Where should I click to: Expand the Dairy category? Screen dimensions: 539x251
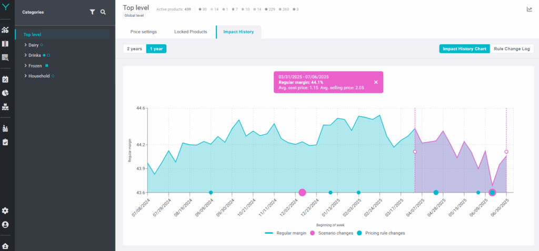click(25, 45)
